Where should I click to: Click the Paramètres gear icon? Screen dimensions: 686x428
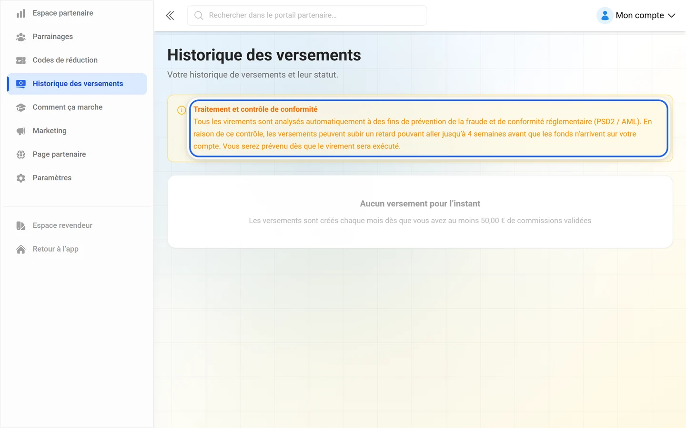click(x=21, y=178)
